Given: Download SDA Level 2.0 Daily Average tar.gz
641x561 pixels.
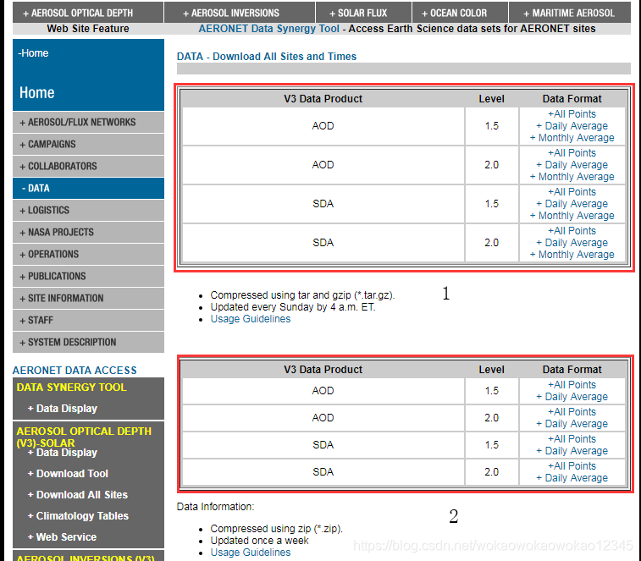Looking at the screenshot, I should [x=572, y=242].
